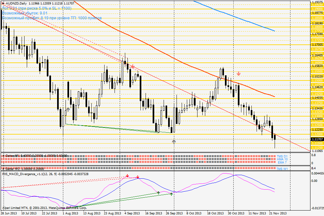Click the 'Возможный убыток: 9.01' label
This screenshot has width=324, height=216.
point(25,13)
